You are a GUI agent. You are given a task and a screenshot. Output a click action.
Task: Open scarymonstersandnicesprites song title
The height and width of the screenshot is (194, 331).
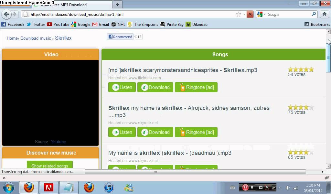(183, 70)
